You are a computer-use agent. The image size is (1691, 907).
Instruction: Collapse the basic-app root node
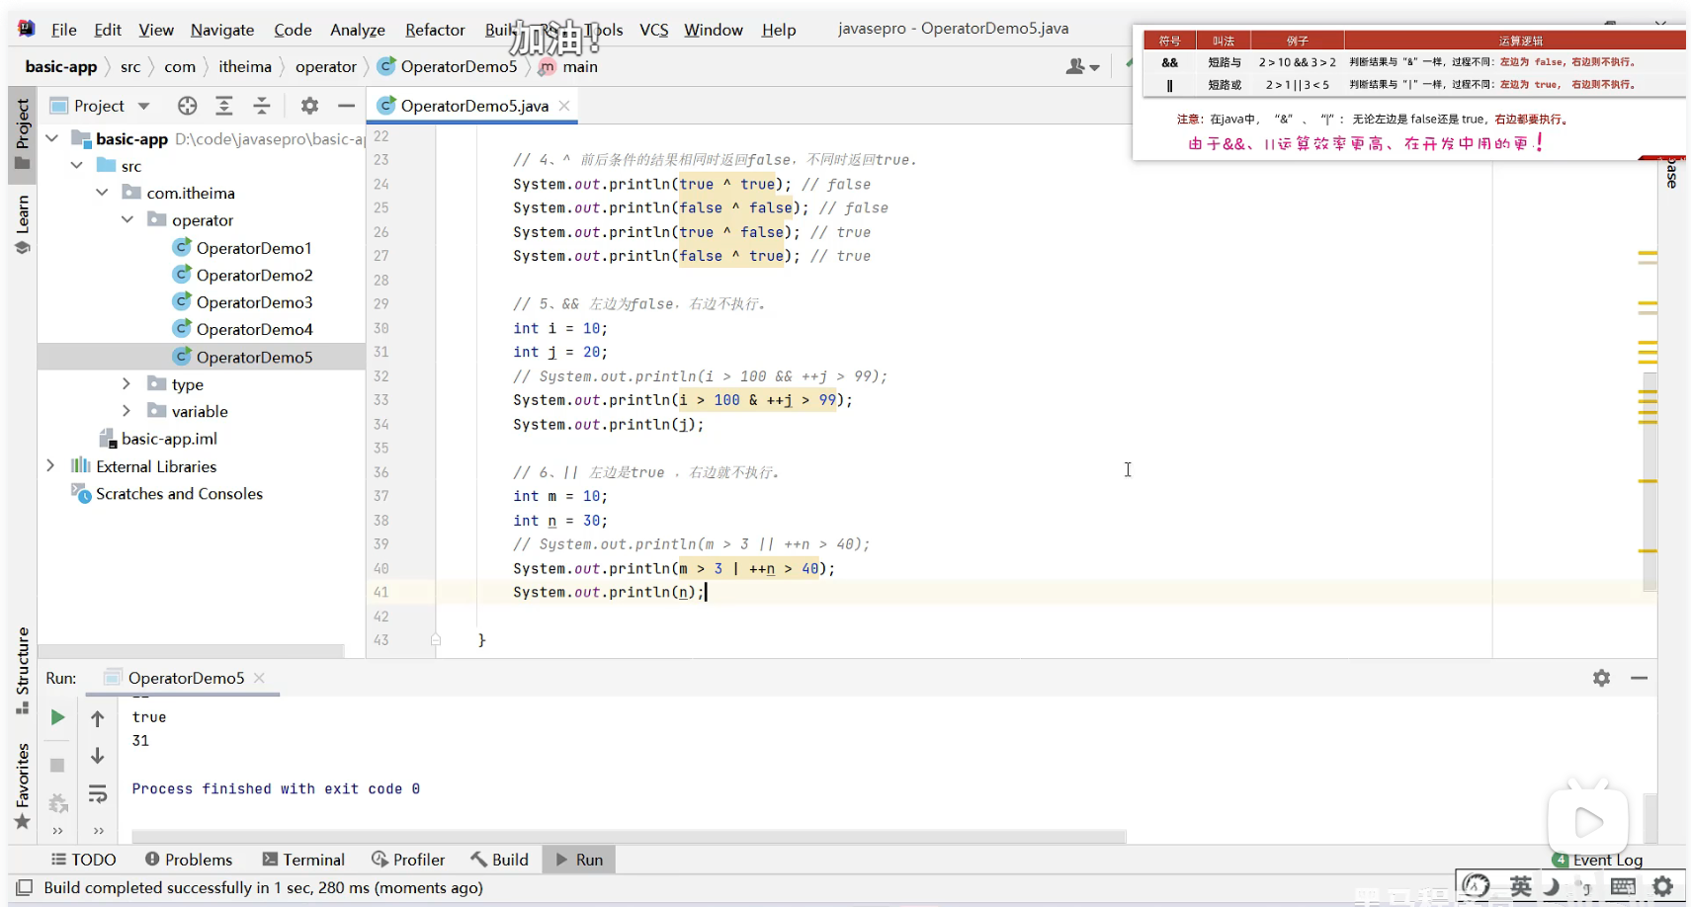click(x=52, y=138)
